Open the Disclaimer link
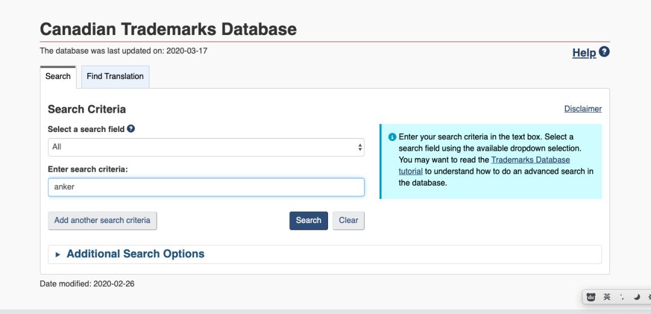 tap(582, 109)
